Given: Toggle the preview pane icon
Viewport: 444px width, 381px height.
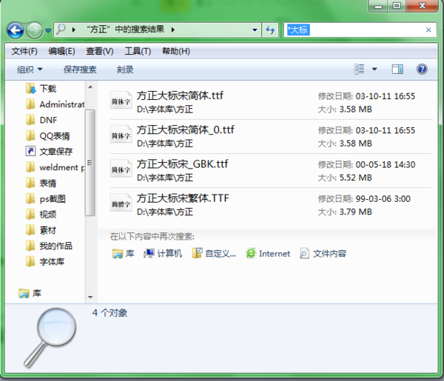Looking at the screenshot, I should pyautogui.click(x=397, y=69).
